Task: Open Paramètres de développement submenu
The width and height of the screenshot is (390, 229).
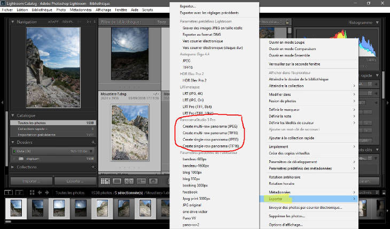Action: pyautogui.click(x=308, y=162)
